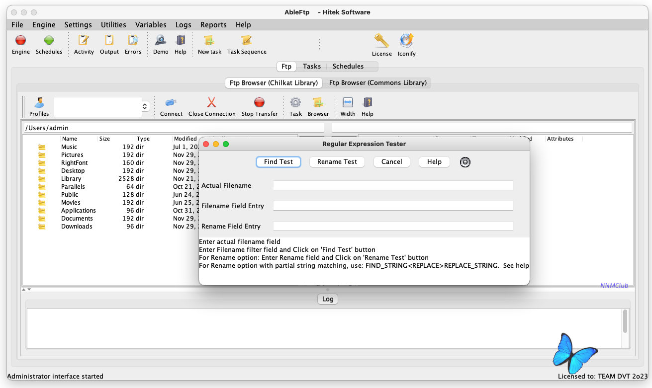Open the profile selection combo box
Viewport: 652px width, 388px height.
(x=102, y=107)
